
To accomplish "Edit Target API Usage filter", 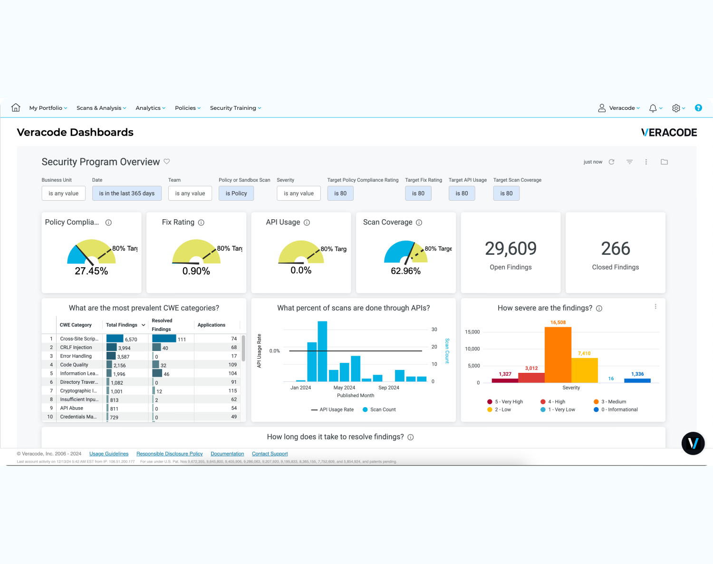I will coord(462,194).
